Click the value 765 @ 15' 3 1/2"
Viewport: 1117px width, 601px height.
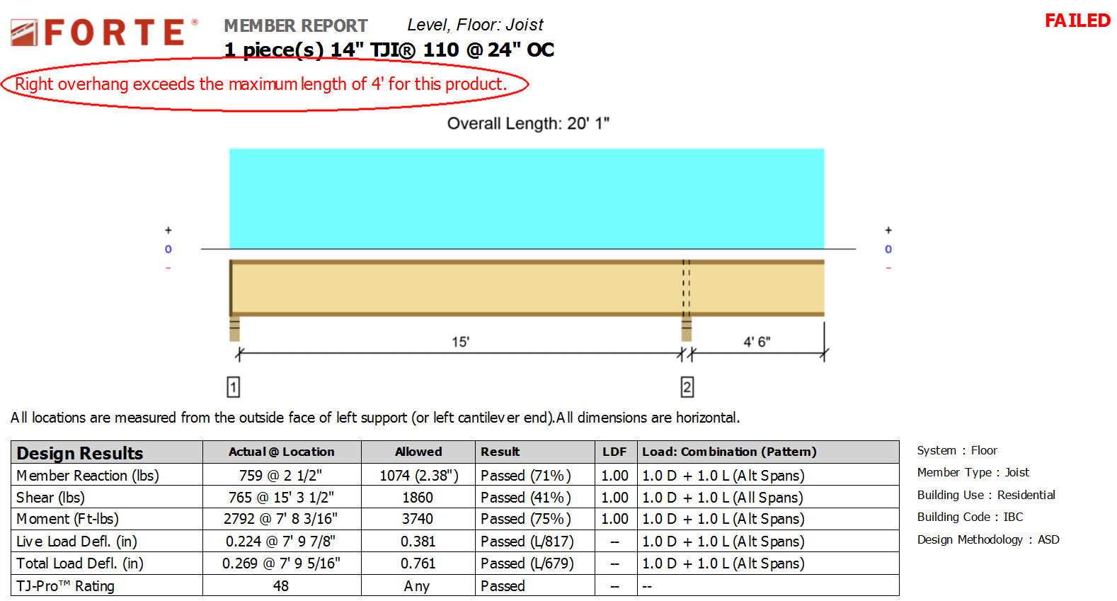(281, 498)
